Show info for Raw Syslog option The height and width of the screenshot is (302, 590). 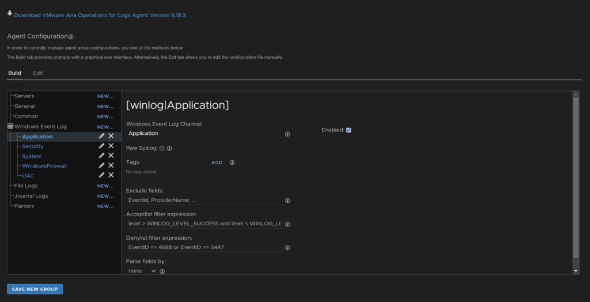(169, 148)
